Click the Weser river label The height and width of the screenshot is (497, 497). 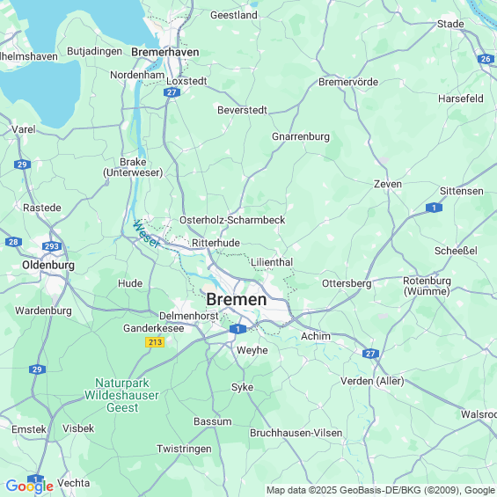(x=146, y=234)
